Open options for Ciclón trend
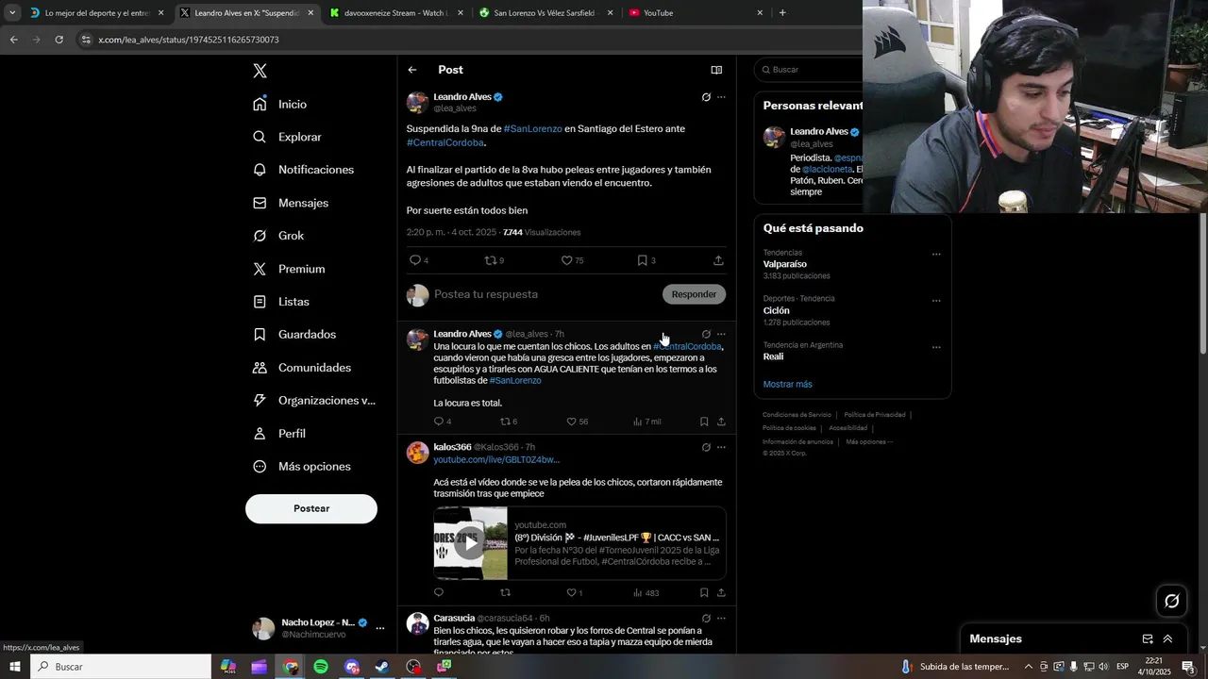This screenshot has height=679, width=1208. [936, 301]
